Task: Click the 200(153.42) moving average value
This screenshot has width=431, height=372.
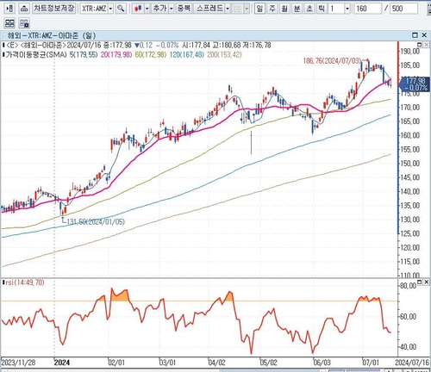Action: pyautogui.click(x=224, y=54)
